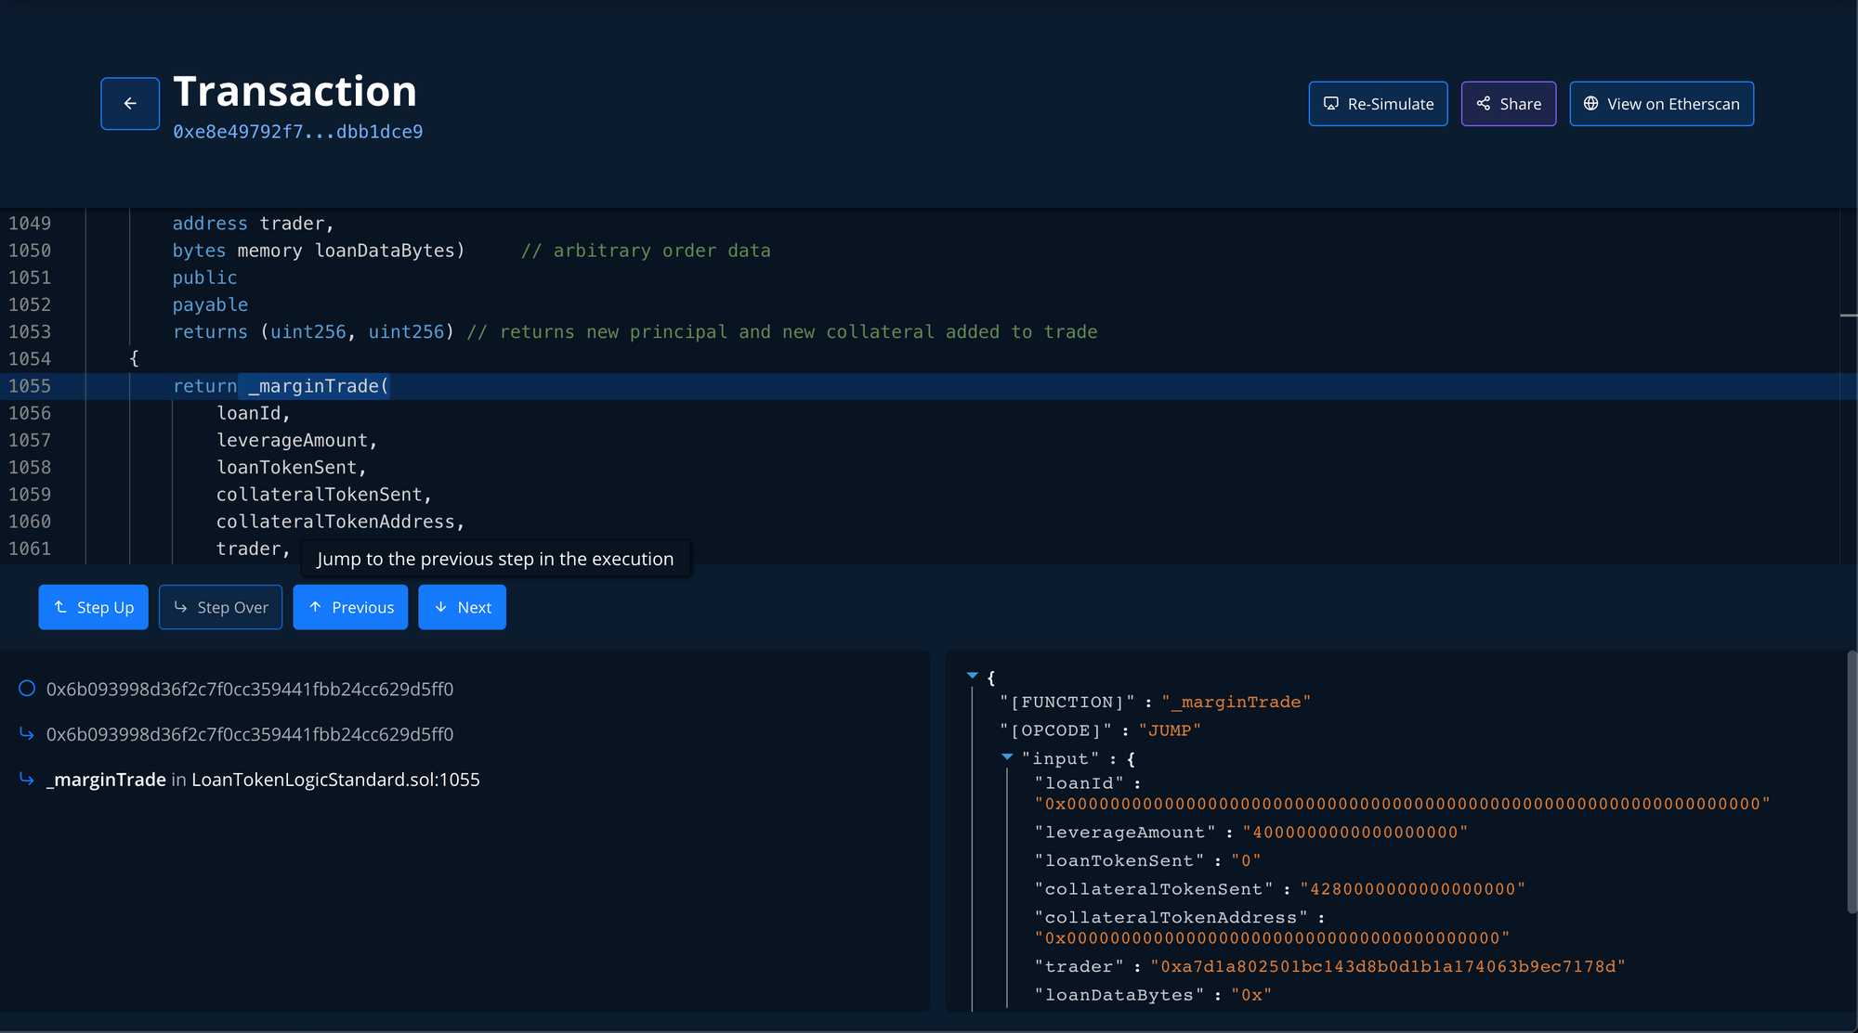Select first 0x6b093998 call stack entry
This screenshot has width=1858, height=1033.
[249, 689]
